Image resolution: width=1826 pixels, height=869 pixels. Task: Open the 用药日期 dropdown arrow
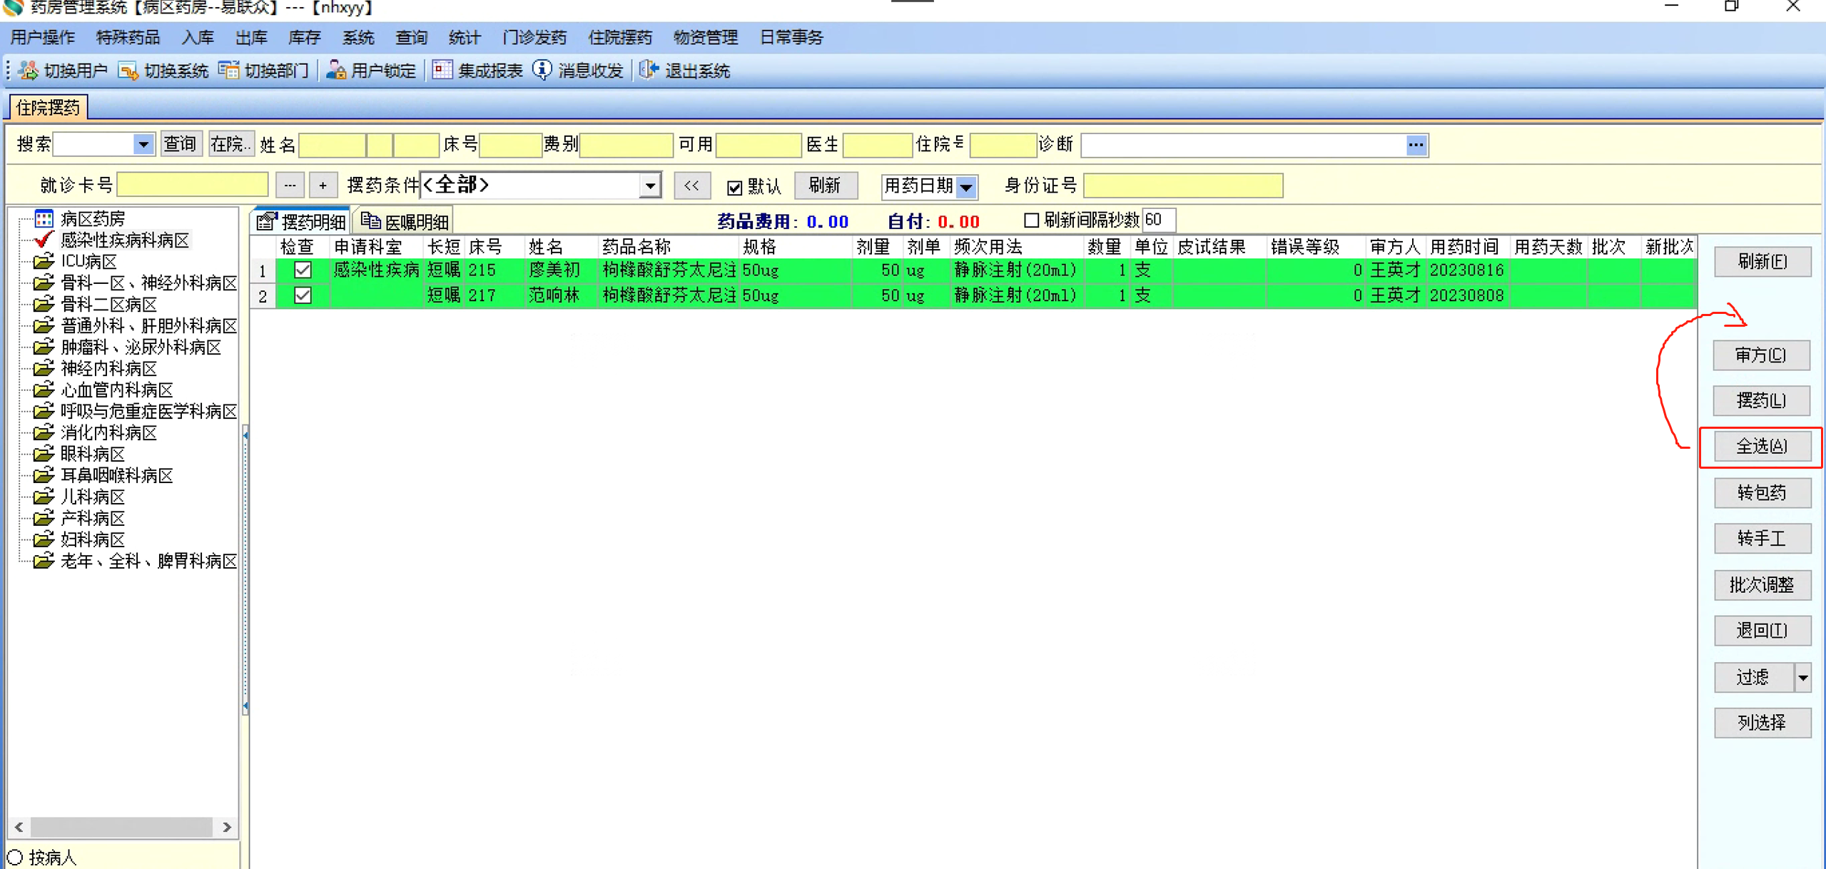[x=966, y=188]
